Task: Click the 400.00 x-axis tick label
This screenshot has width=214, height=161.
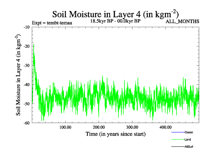Action: [166, 127]
